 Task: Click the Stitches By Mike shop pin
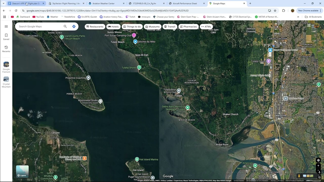[x=135, y=41]
